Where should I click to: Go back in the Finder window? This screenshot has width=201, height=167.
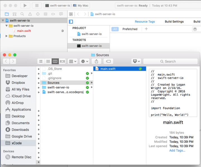click(x=6, y=61)
